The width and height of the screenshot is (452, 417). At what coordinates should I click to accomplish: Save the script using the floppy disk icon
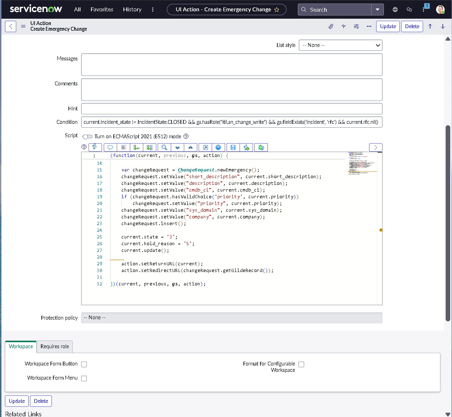tap(233, 147)
